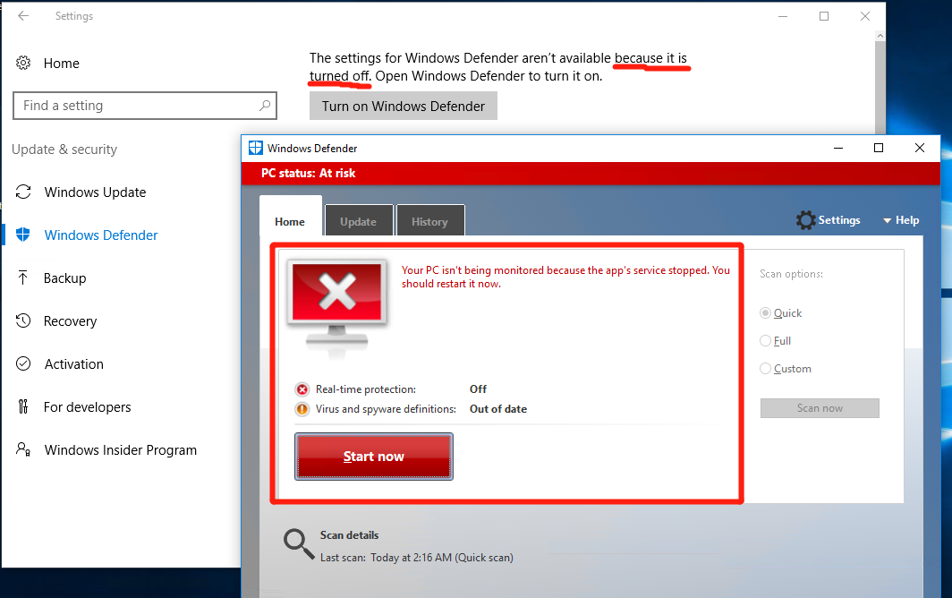Switch to the Home tab in Defender
This screenshot has height=598, width=952.
[x=290, y=222]
